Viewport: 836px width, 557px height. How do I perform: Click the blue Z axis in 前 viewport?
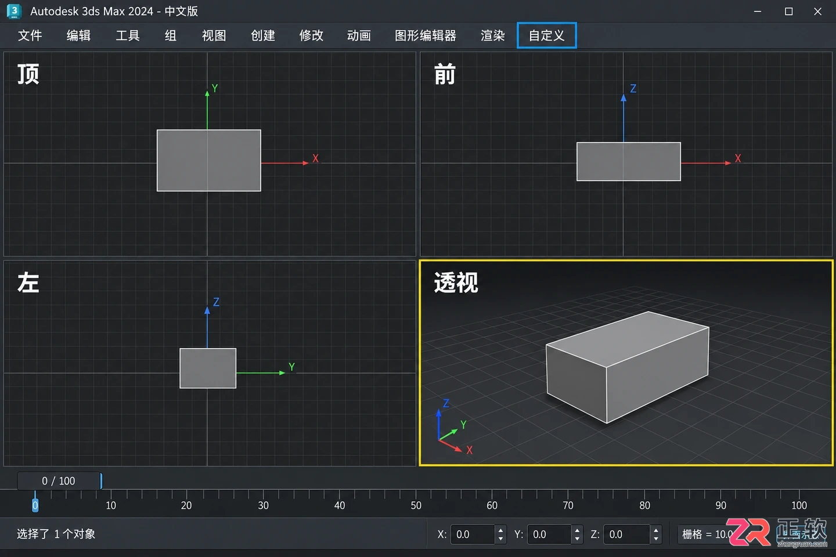point(624,118)
